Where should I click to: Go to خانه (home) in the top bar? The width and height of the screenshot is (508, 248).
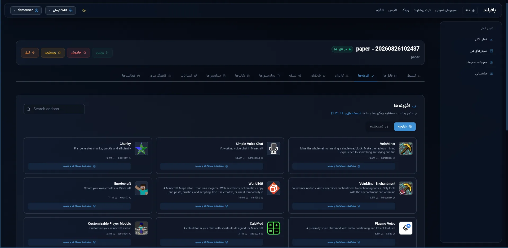point(470,10)
